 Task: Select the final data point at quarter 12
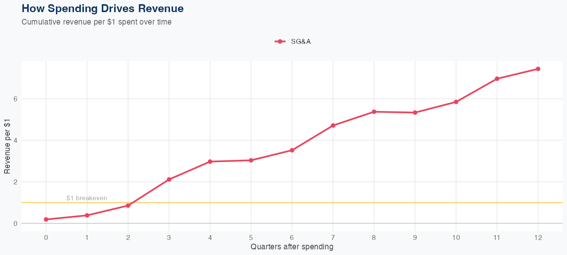click(x=538, y=69)
